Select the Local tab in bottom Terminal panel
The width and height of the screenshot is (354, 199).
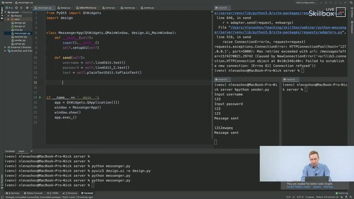pyautogui.click(x=22, y=151)
